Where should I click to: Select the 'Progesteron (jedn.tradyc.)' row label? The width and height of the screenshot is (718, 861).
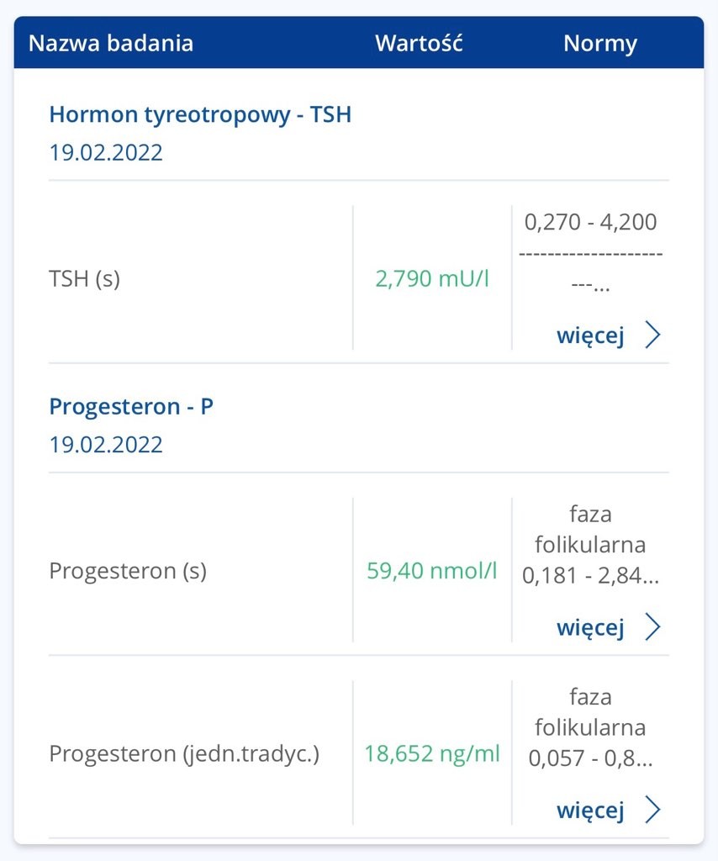pos(184,753)
